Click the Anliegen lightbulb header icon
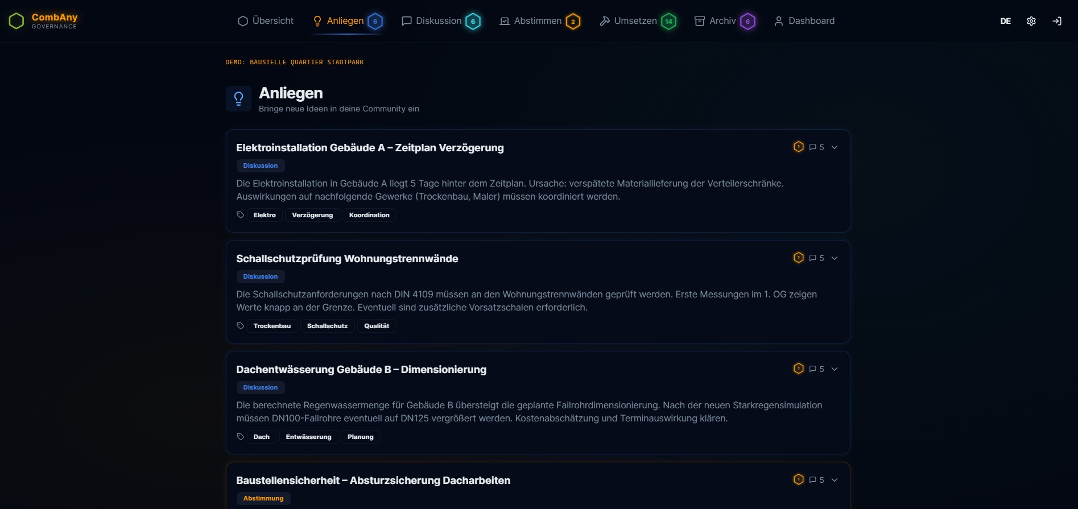The height and width of the screenshot is (509, 1078). 239,99
